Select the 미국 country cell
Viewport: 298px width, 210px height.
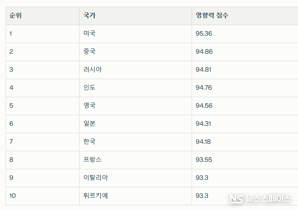coord(90,34)
